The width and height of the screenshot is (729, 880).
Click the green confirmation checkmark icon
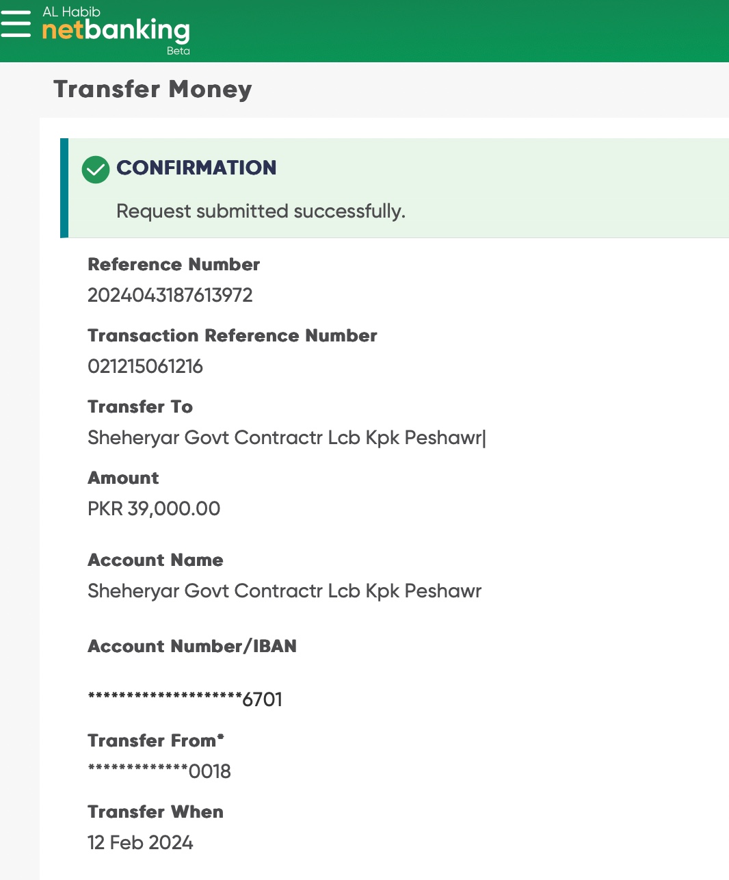(x=96, y=169)
